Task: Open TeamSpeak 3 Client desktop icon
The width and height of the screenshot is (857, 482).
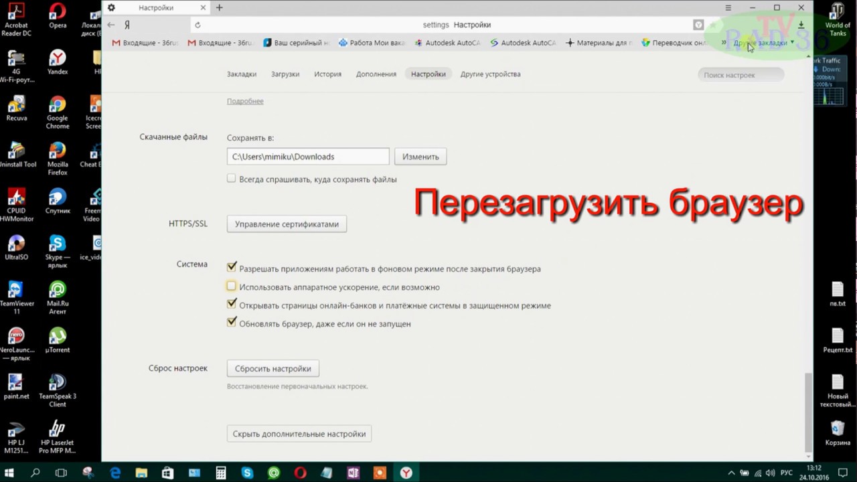Action: (x=58, y=390)
